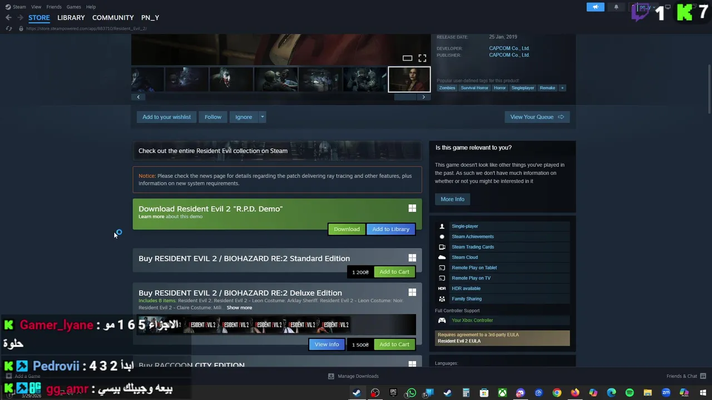The width and height of the screenshot is (712, 400).
Task: Open the CAPCOM publisher link
Action: pos(509,55)
